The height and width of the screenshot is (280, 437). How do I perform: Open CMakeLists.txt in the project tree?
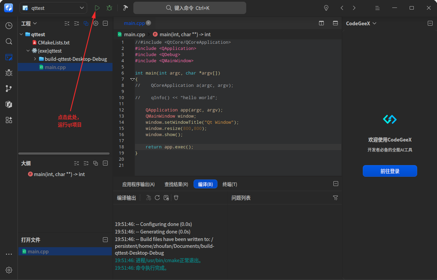tap(54, 43)
